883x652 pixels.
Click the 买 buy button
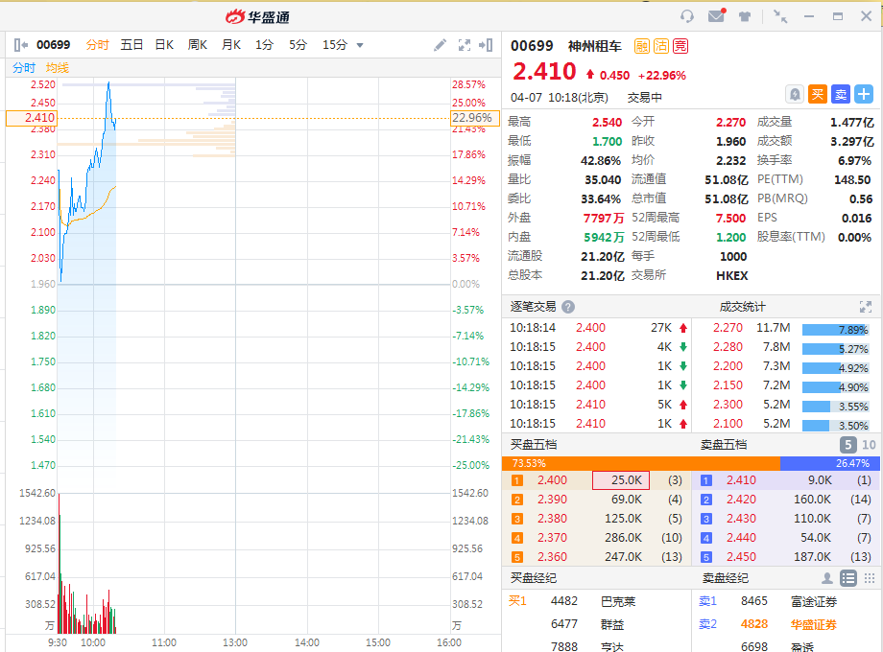coord(817,94)
